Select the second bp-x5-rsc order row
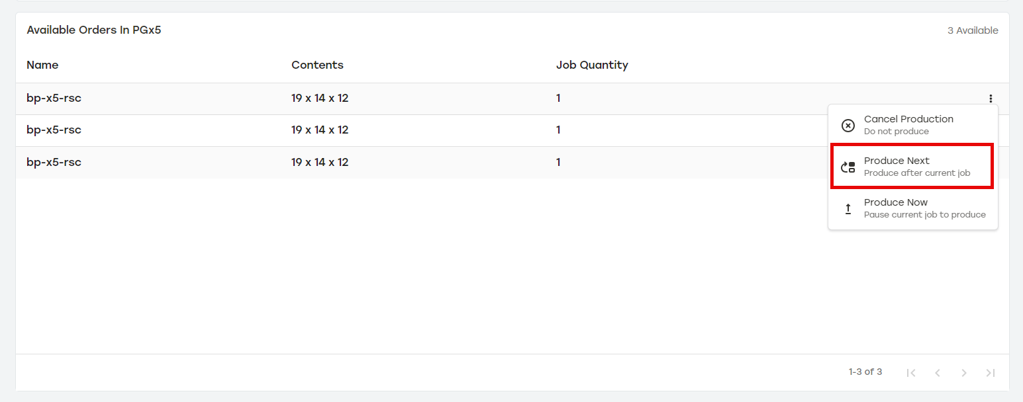Image resolution: width=1023 pixels, height=402 pixels. point(54,130)
